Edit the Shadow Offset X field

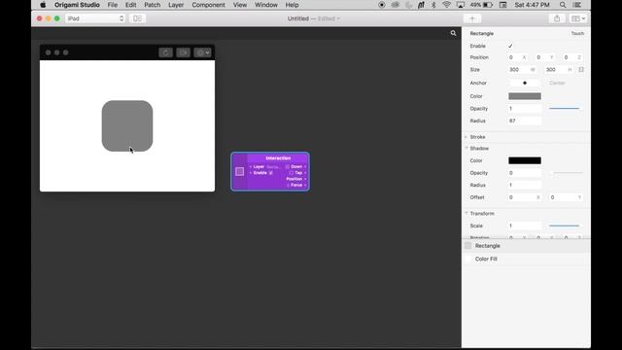[x=525, y=197]
